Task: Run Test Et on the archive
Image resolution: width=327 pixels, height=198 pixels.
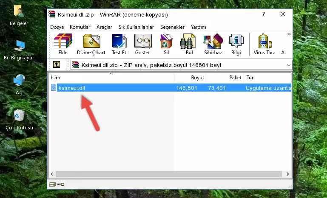Action: pyautogui.click(x=119, y=44)
